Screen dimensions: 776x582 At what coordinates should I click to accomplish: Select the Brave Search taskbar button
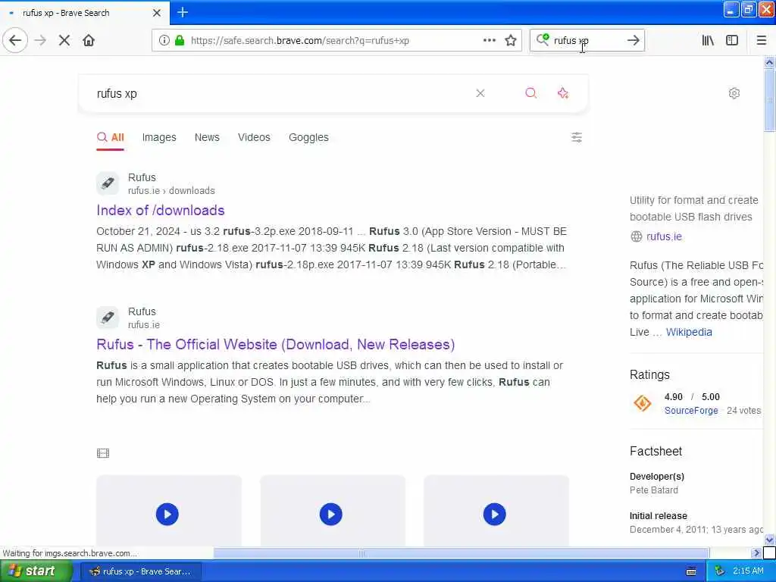pyautogui.click(x=141, y=571)
